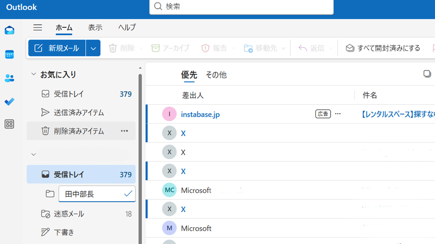Open more options on instabase.jp message

338,114
